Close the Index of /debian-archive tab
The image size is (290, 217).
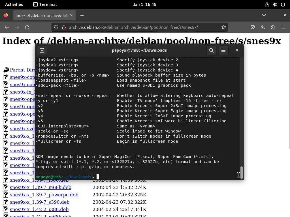pos(71,16)
